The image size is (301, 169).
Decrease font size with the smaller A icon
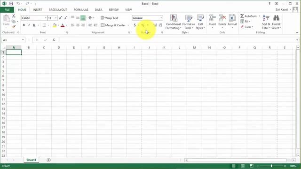pyautogui.click(x=65, y=18)
